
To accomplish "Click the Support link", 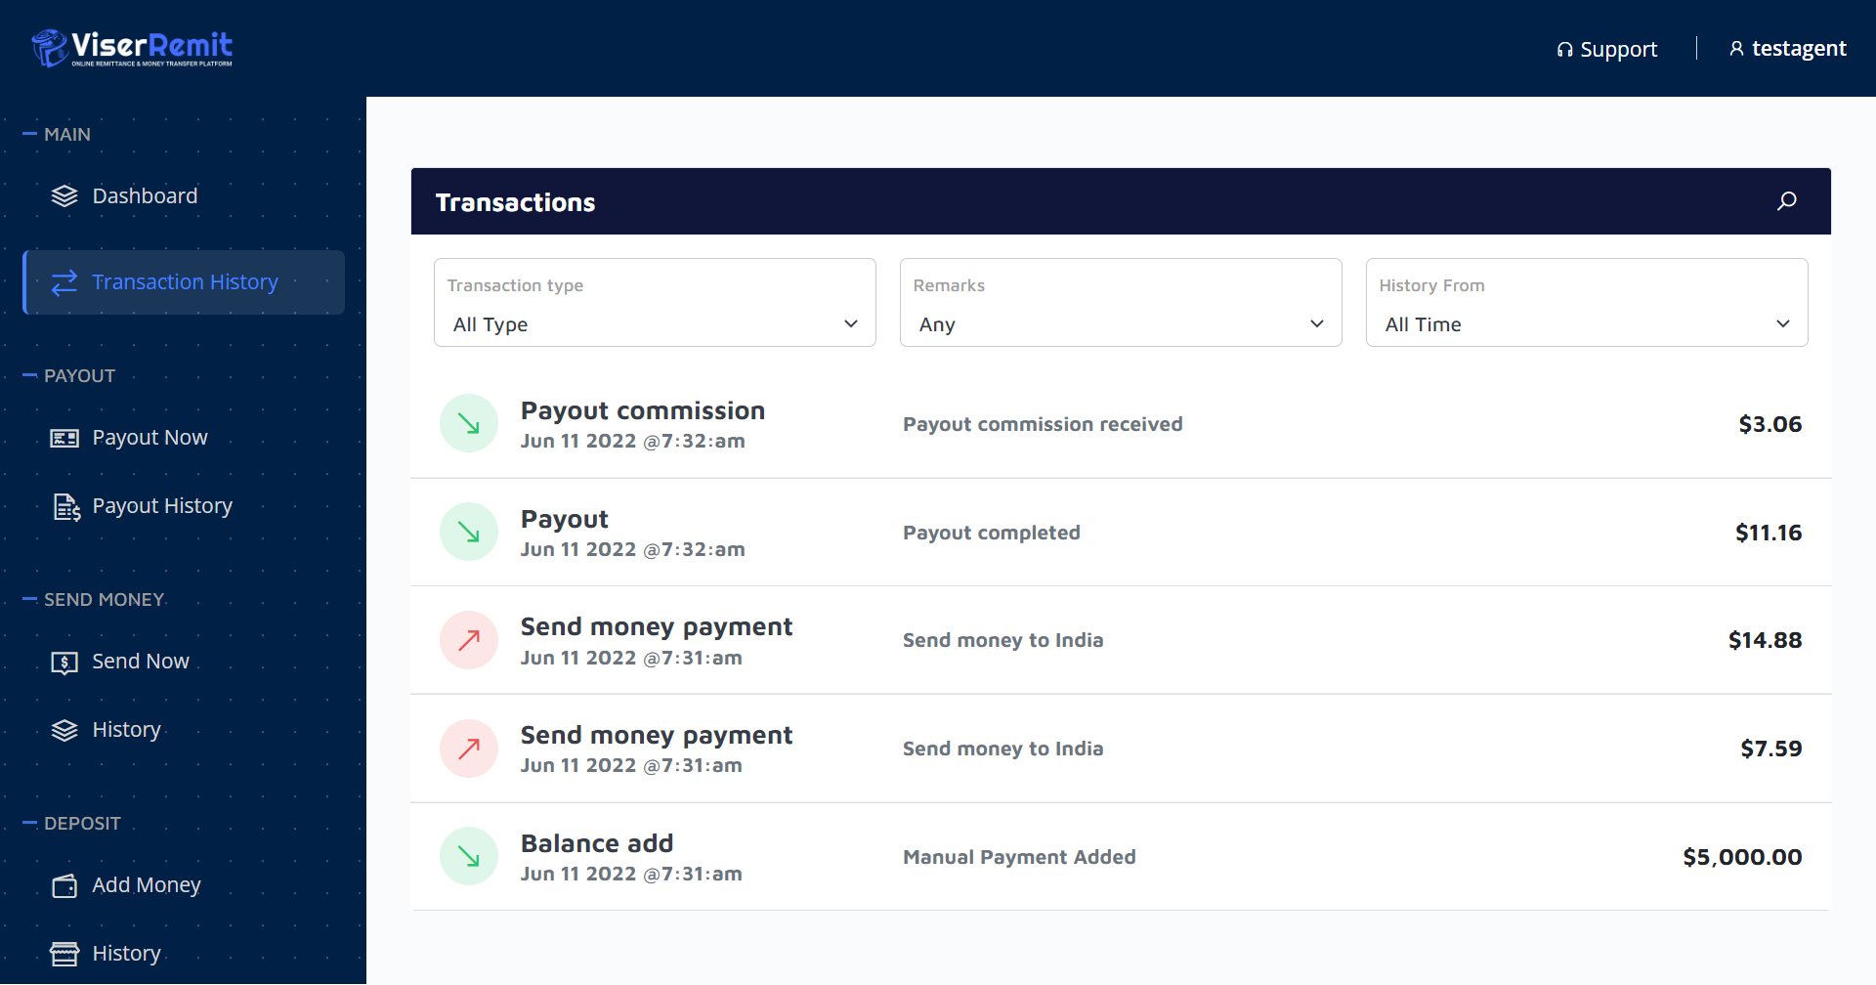I will coord(1607,49).
